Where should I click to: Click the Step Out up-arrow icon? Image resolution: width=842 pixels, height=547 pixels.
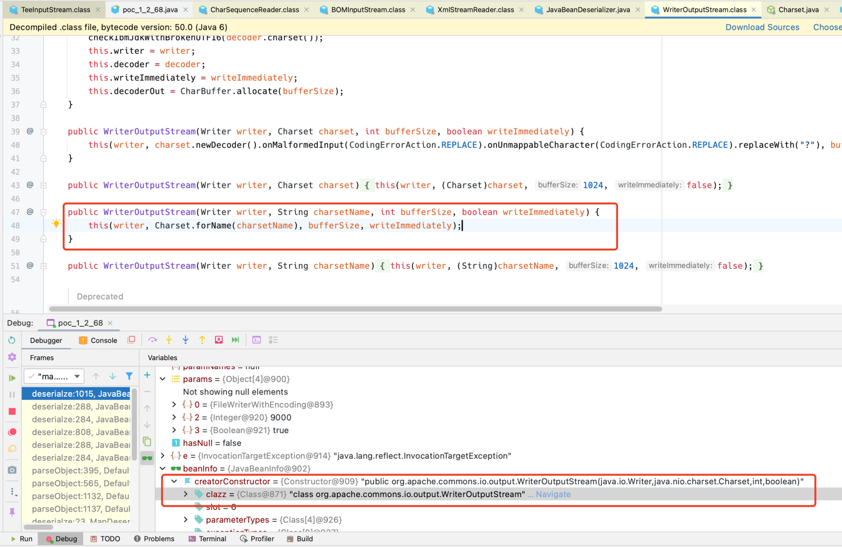202,340
